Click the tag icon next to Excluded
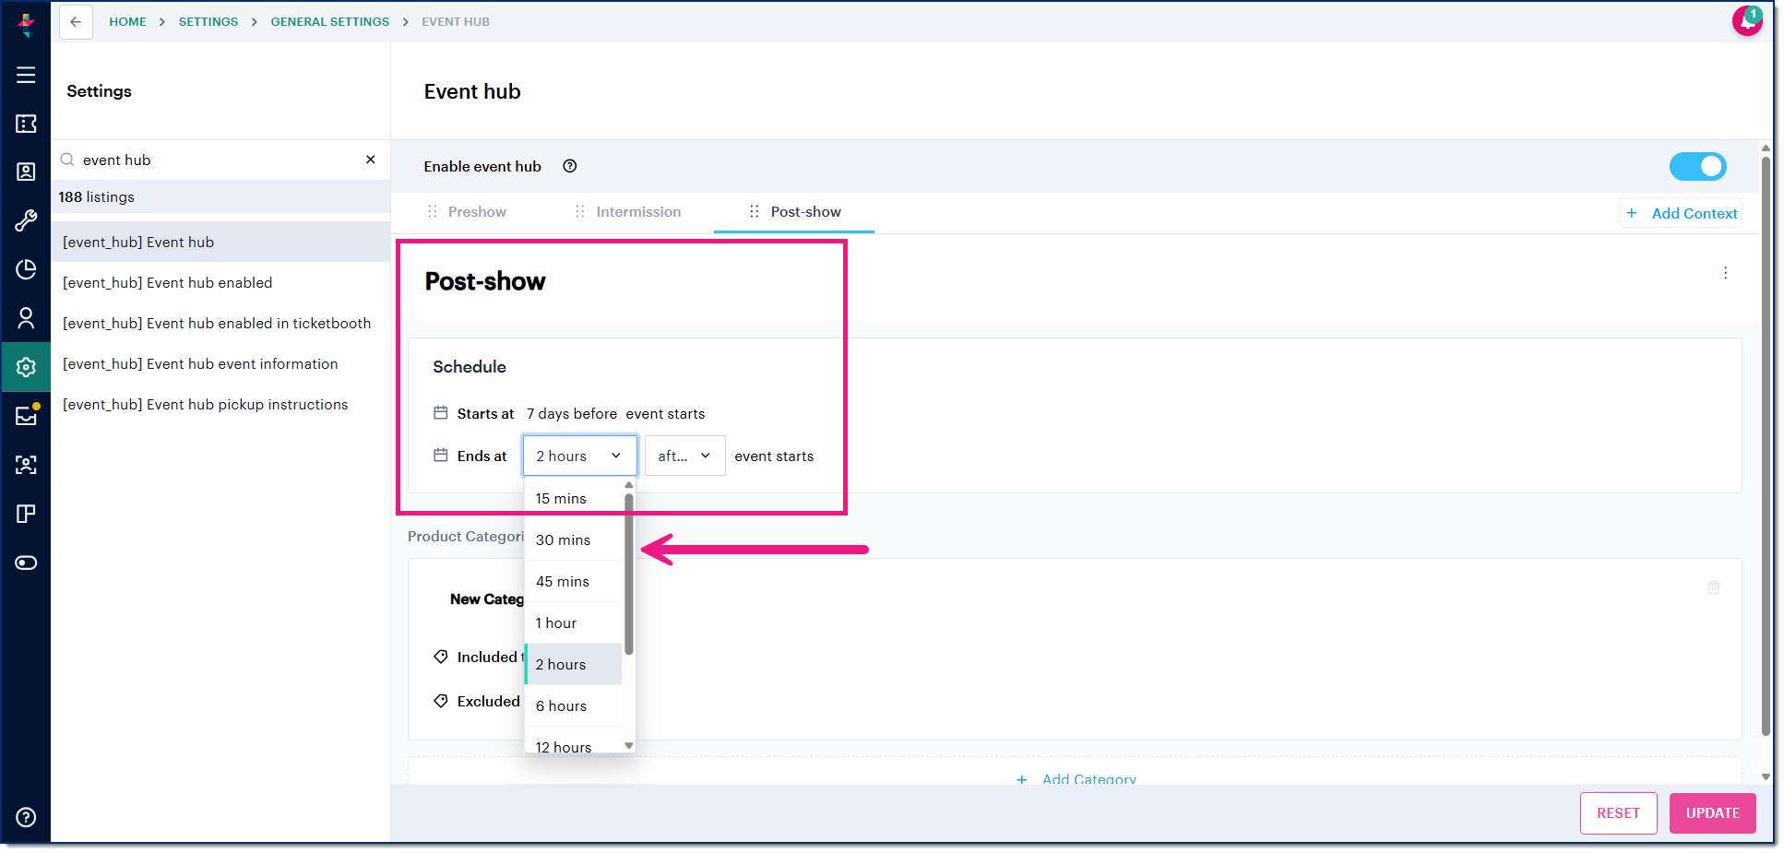1784x853 pixels. (441, 701)
